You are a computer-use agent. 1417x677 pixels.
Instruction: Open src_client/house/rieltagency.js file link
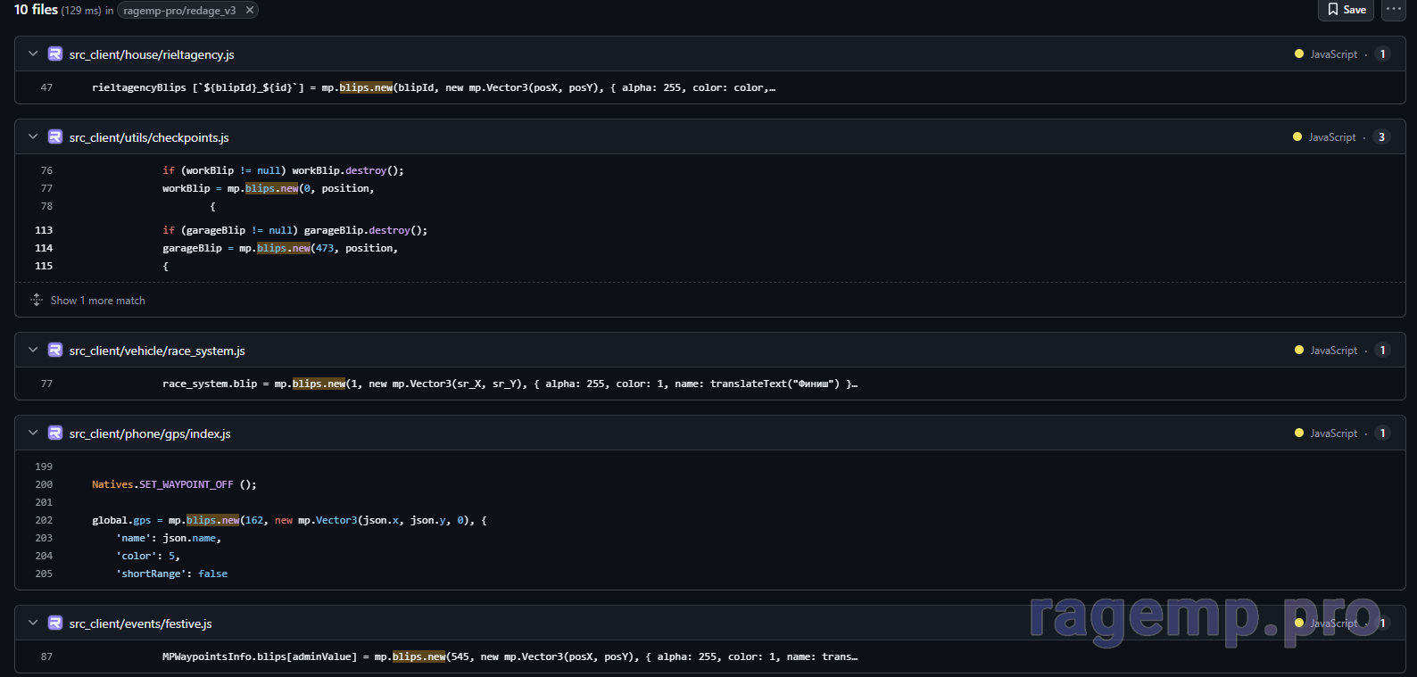[152, 55]
